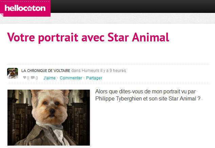Click the Commenter link
215x148 pixels.
(x=71, y=78)
